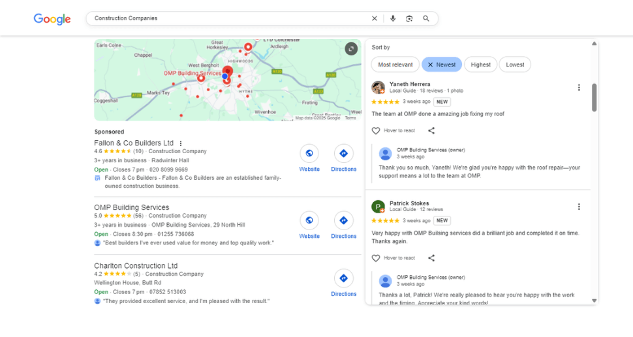Start voice search with the microphone icon
The image size is (633, 337).
click(x=393, y=18)
